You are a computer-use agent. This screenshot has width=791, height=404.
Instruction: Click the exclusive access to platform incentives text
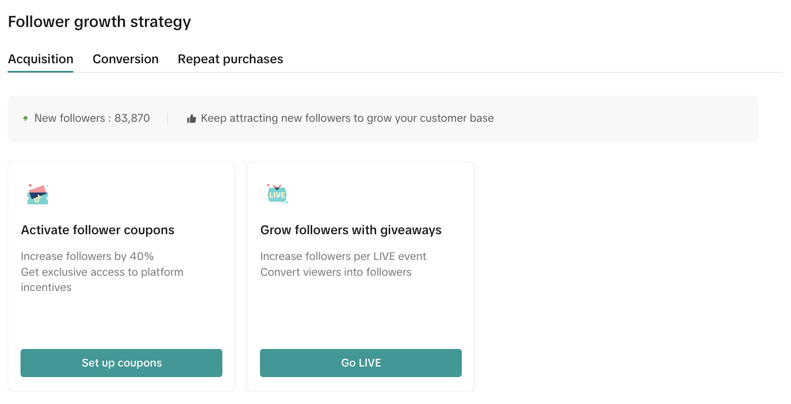102,279
